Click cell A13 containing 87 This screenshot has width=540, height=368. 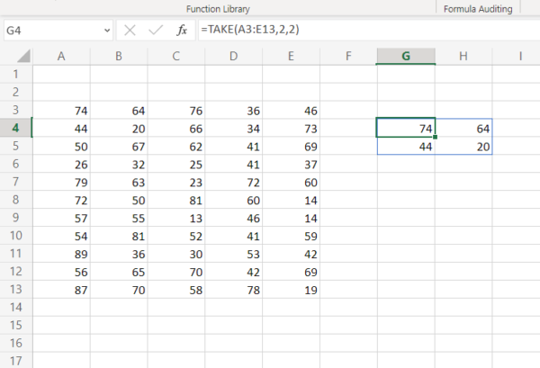pyautogui.click(x=61, y=289)
